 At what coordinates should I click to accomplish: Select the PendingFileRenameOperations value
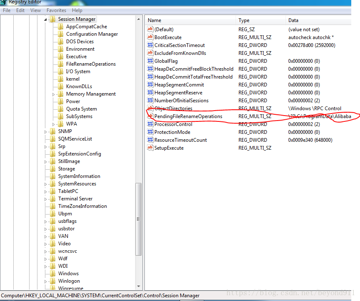pyautogui.click(x=188, y=116)
